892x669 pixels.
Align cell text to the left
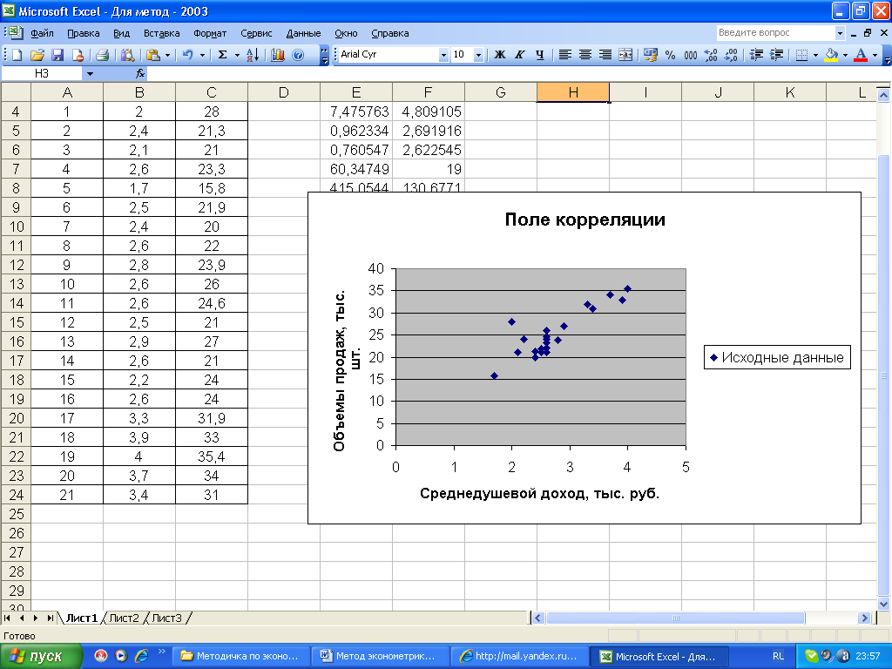tap(564, 55)
